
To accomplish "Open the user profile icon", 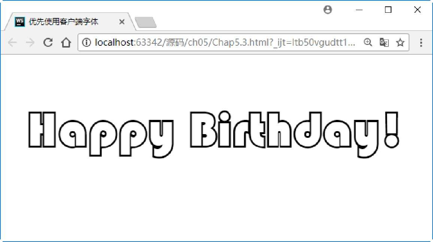I will (328, 10).
